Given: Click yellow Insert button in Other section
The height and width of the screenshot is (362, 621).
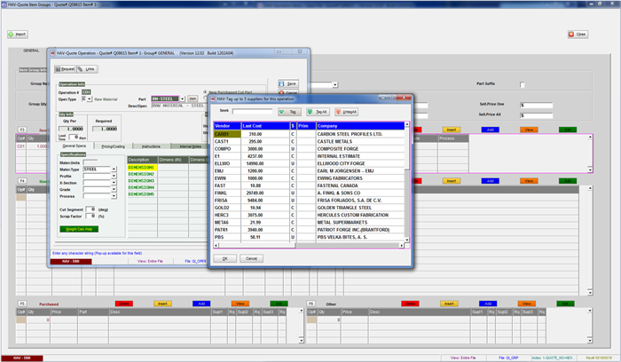Looking at the screenshot, I should click(449, 303).
